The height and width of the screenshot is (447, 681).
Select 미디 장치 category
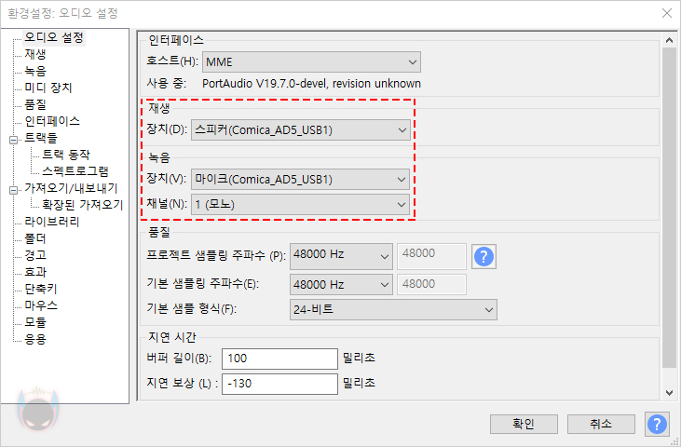(48, 88)
